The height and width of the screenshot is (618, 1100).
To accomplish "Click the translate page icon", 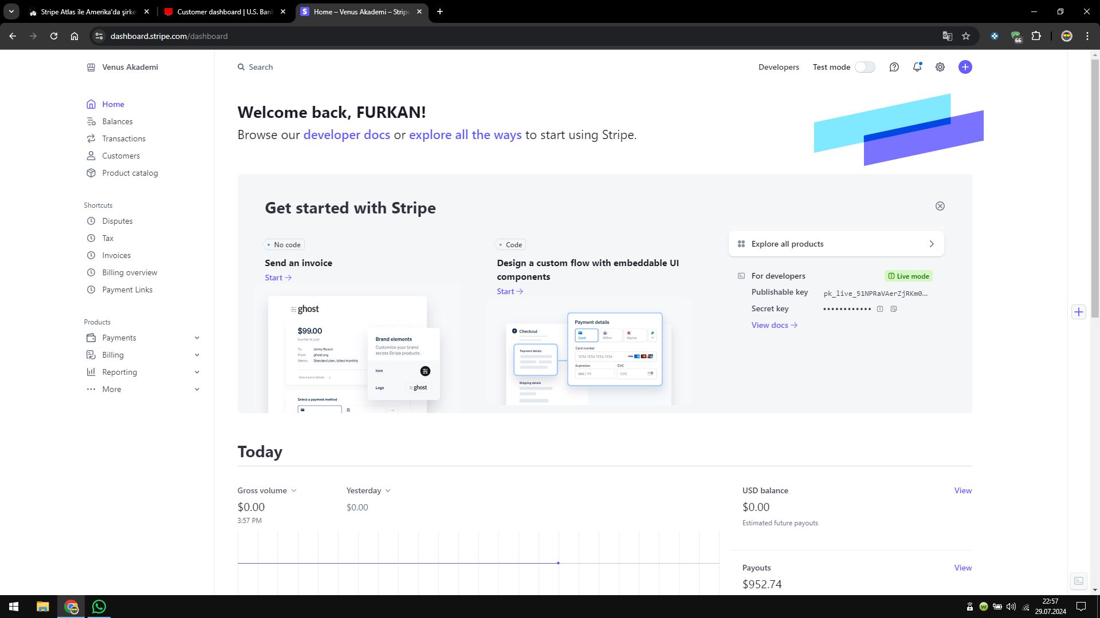I will pos(947,36).
